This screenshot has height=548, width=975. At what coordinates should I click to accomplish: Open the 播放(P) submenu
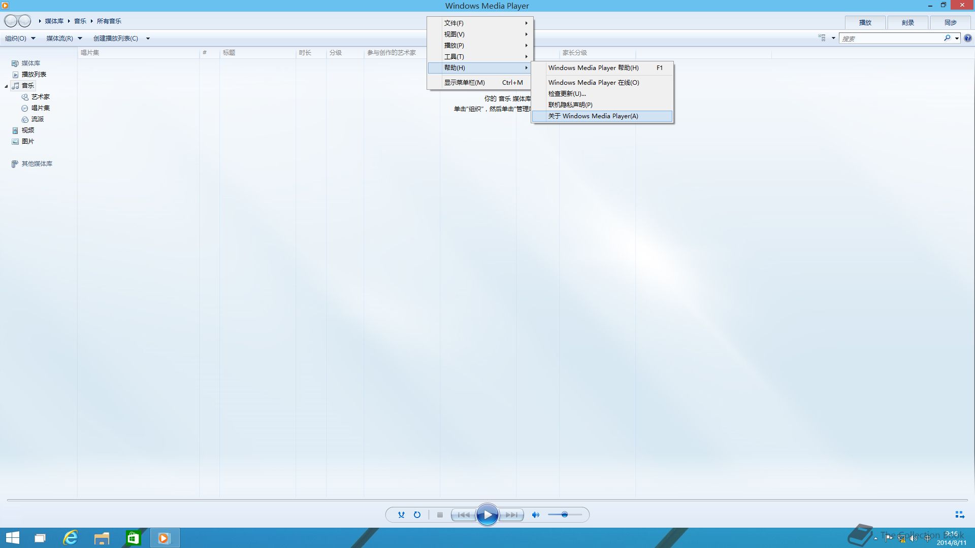coord(480,45)
